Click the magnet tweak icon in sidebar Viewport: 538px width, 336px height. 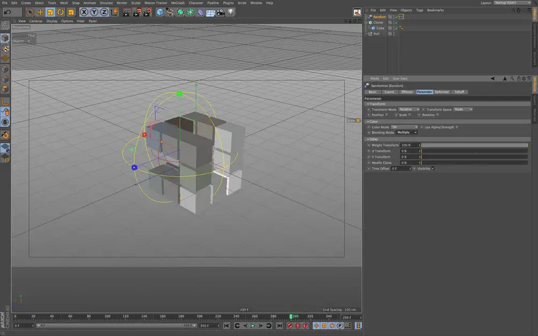coord(5,135)
